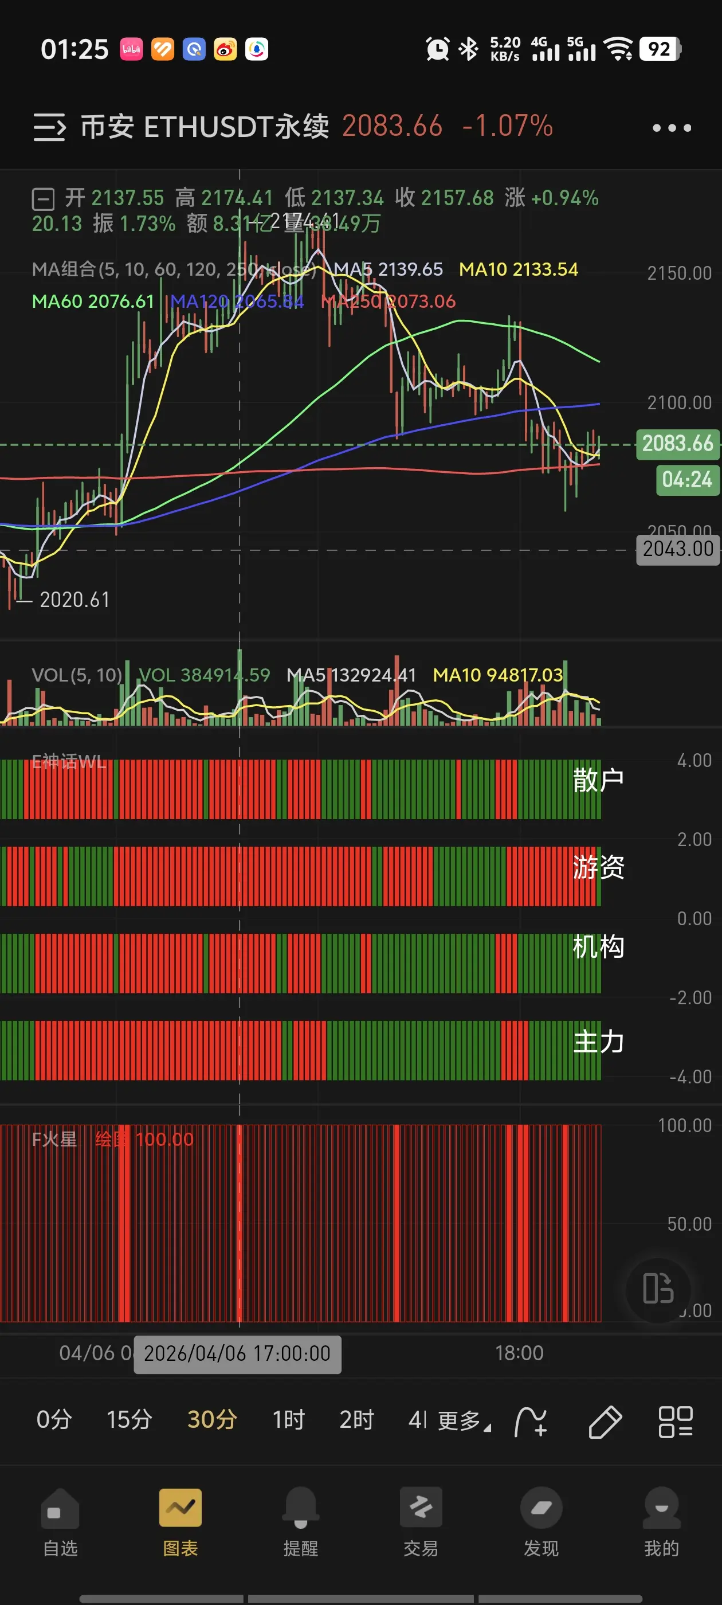Tap the Weibo notification icon
The image size is (722, 1605).
point(226,49)
